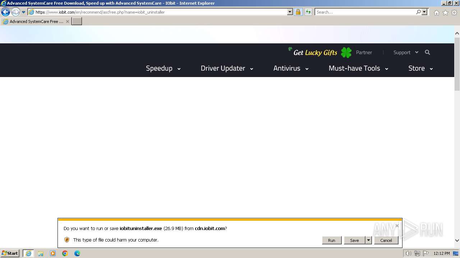Click the vertical scrollbar thumb
Screen dimensions: 460x258
[457, 63]
